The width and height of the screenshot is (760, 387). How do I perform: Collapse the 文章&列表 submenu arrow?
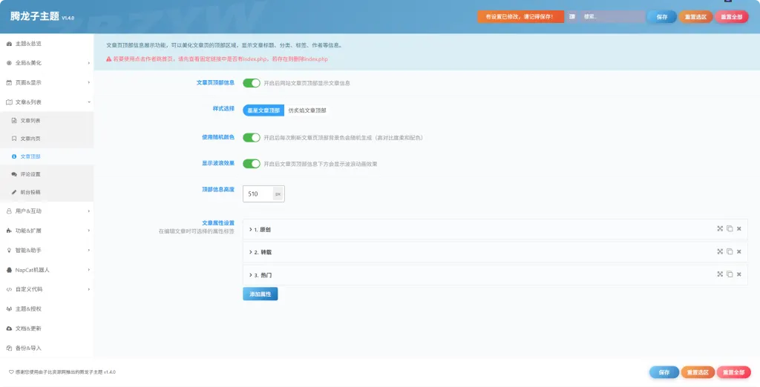[x=89, y=102]
